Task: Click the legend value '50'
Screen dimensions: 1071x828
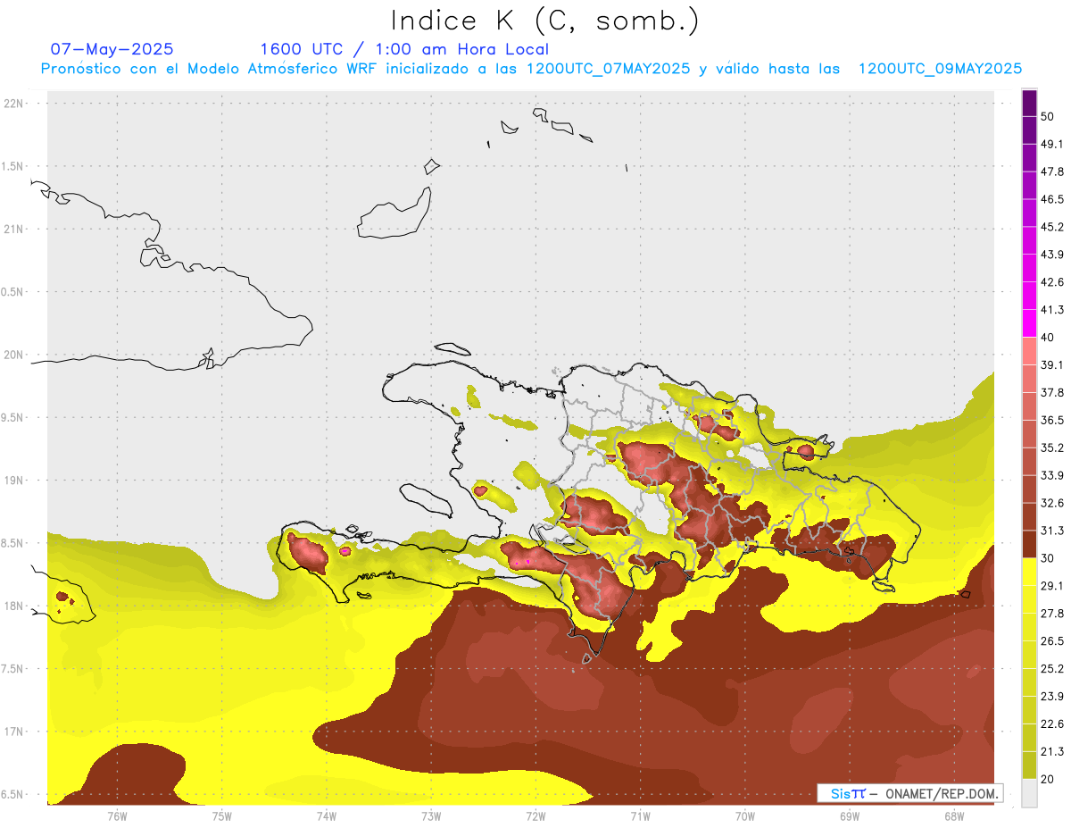Action: tap(1048, 117)
